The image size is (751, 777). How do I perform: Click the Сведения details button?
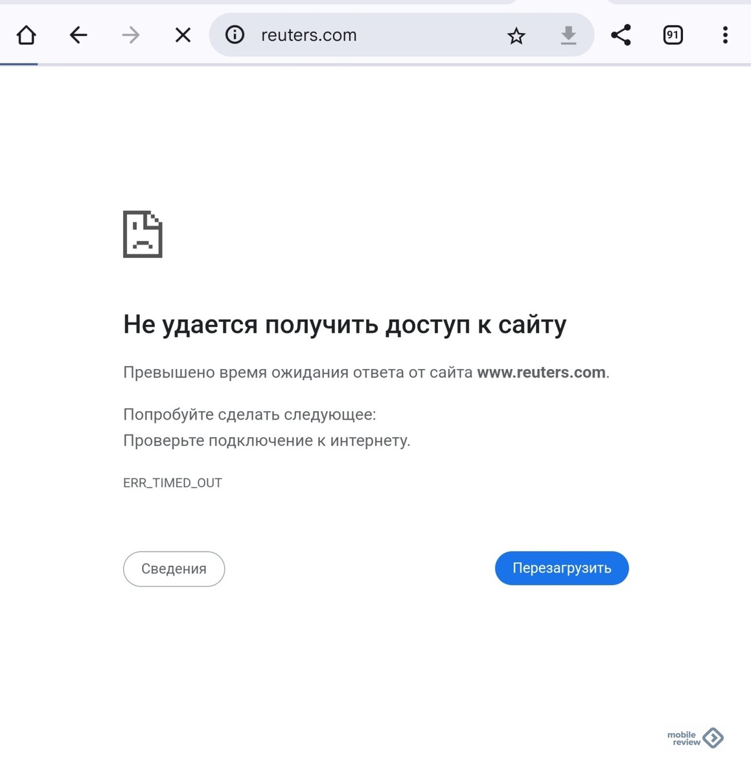coord(174,569)
